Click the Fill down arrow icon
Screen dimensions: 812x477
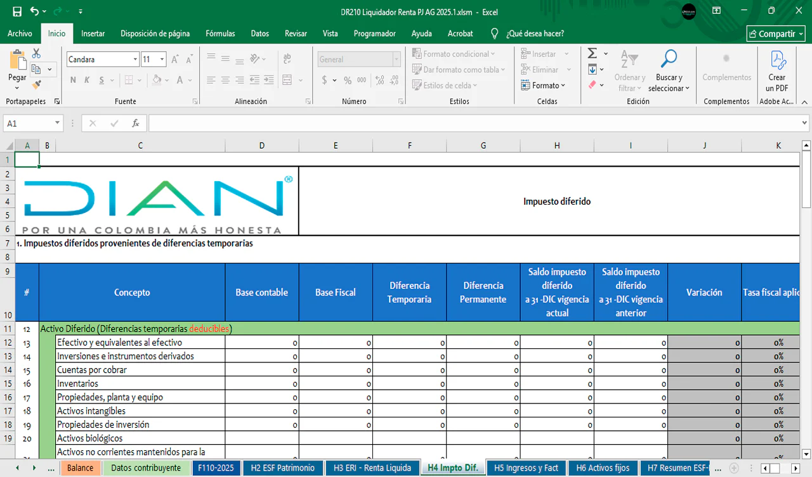(x=592, y=70)
